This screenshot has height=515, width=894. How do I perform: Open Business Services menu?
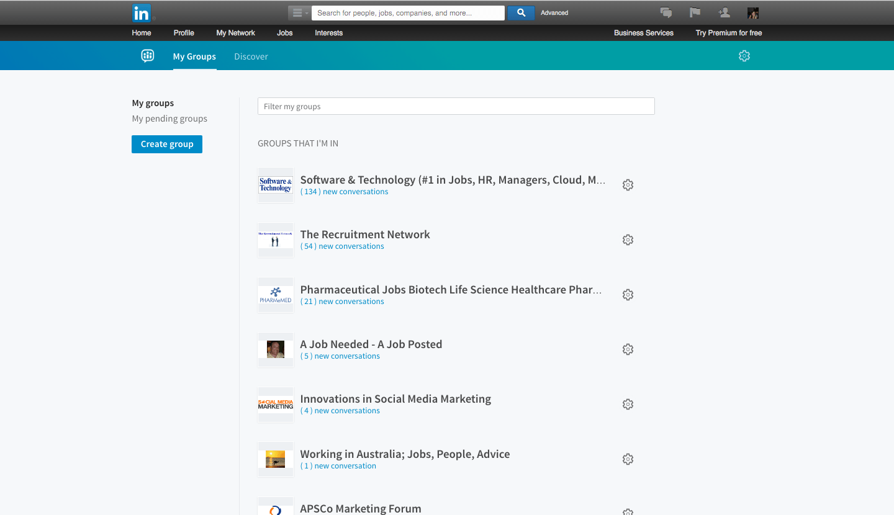click(644, 33)
